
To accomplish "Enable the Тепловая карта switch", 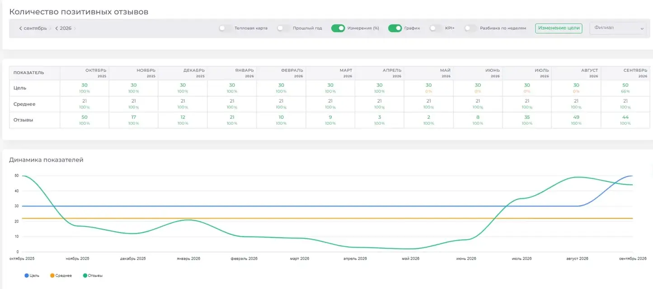I will pos(225,28).
